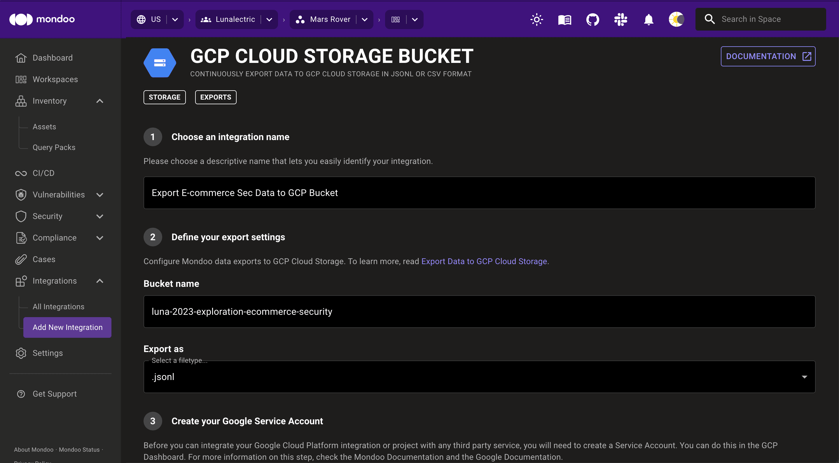This screenshot has width=839, height=463.
Task: Open the workspace switcher grid icon
Action: (x=395, y=20)
